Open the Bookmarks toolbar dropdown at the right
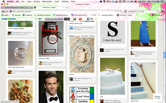 158,15
